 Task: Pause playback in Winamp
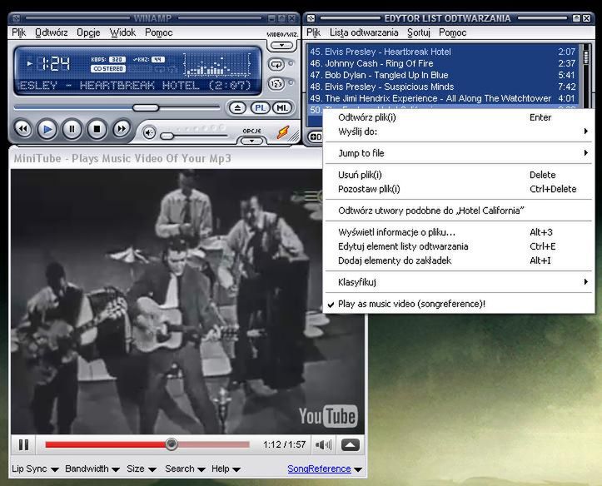[x=72, y=129]
